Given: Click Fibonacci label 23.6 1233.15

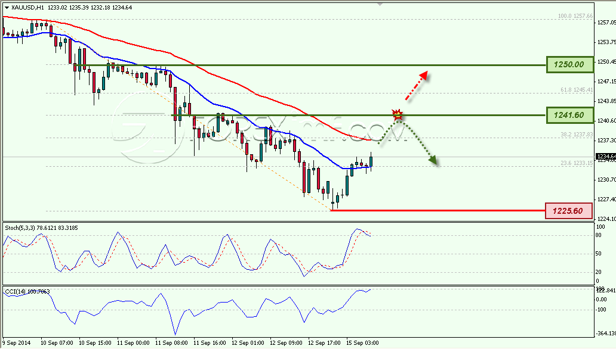Looking at the screenshot, I should (577, 163).
